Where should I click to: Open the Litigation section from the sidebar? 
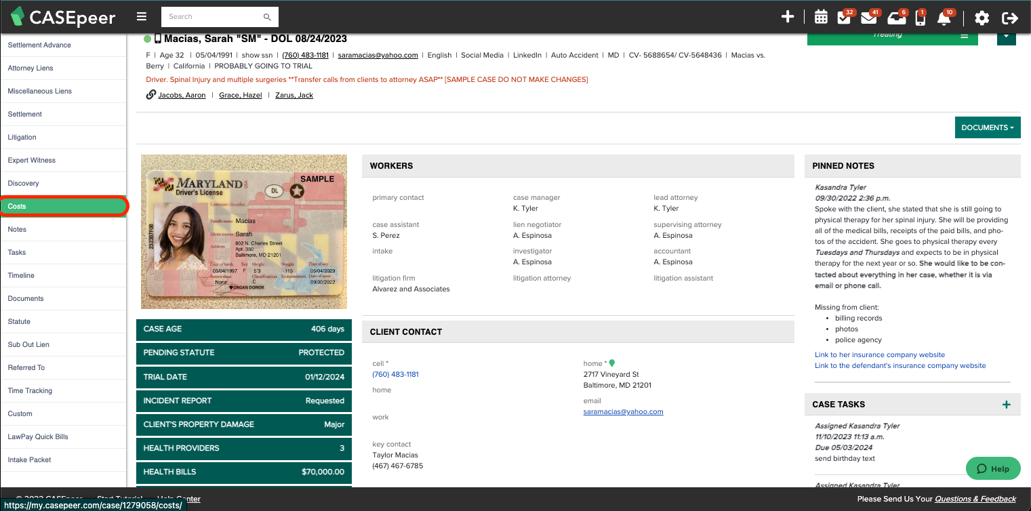tap(22, 137)
